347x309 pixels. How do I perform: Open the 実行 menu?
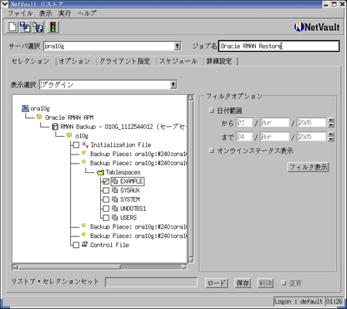click(x=64, y=13)
